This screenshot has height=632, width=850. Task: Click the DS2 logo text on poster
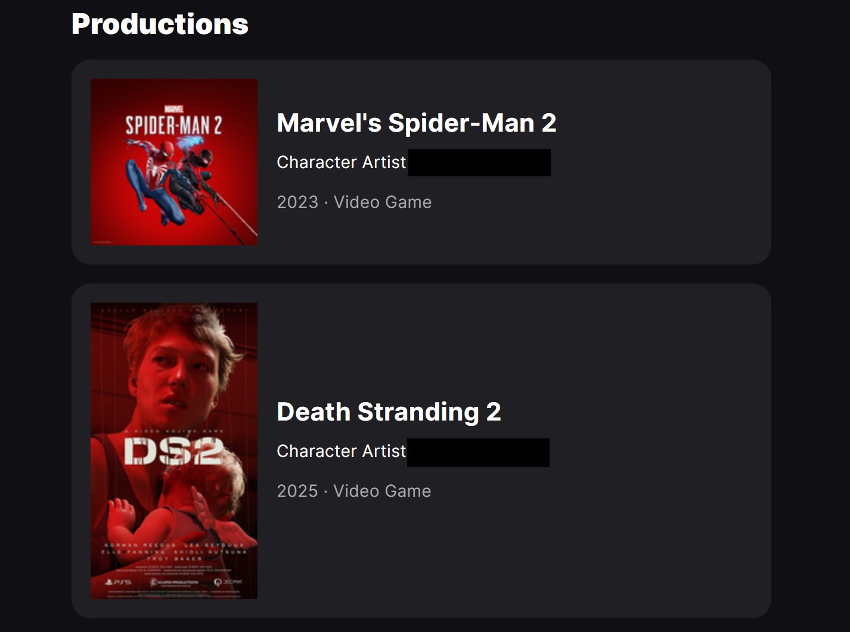pyautogui.click(x=173, y=451)
